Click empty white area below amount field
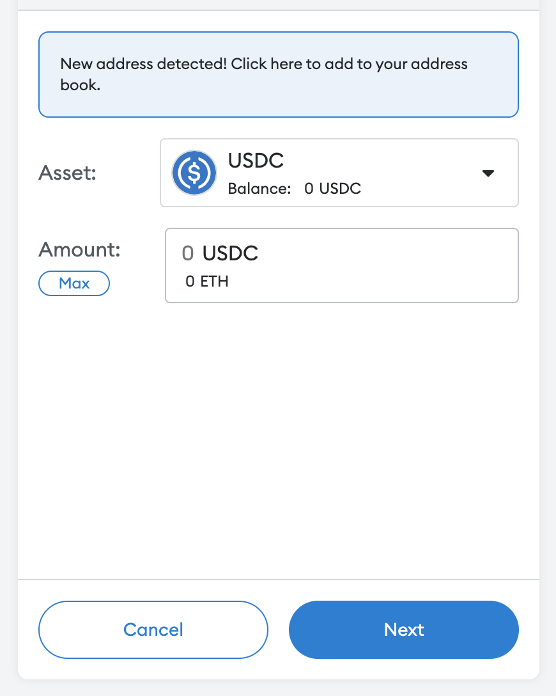 (279, 439)
